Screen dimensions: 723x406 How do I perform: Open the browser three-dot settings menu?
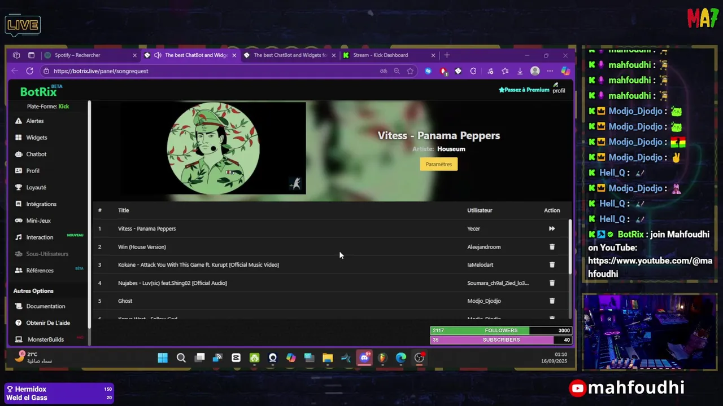550,71
